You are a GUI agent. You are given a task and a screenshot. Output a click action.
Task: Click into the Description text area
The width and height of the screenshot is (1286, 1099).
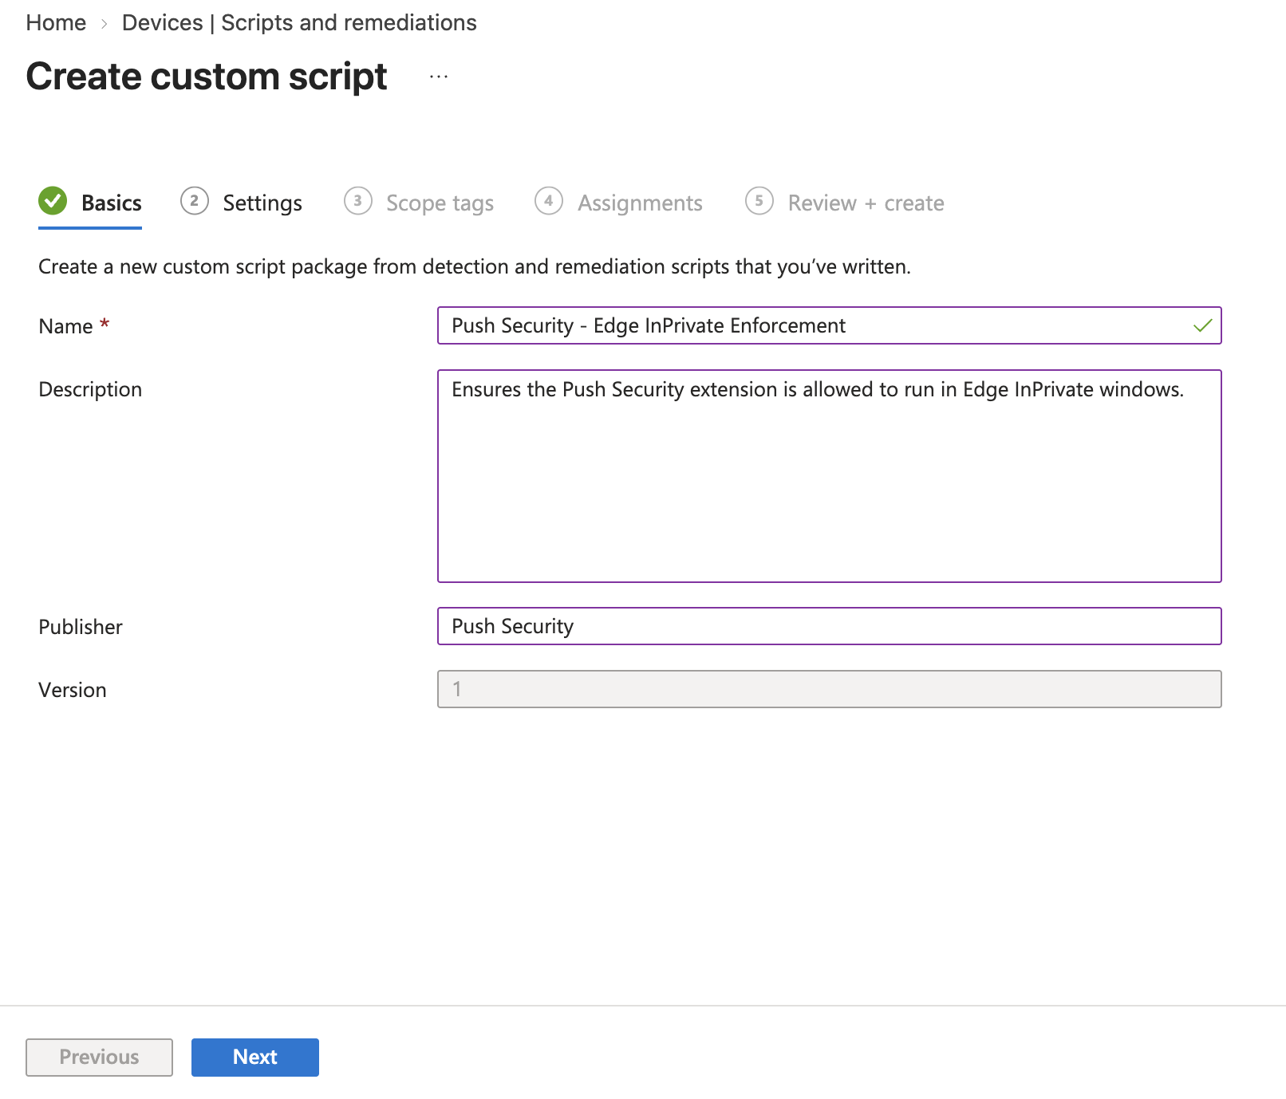tap(830, 476)
